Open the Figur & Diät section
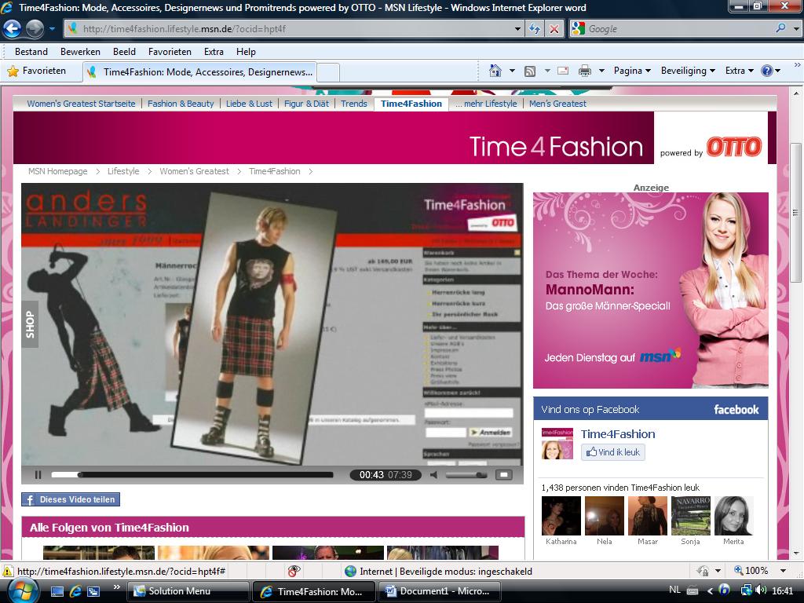Image resolution: width=804 pixels, height=603 pixels. pos(307,104)
